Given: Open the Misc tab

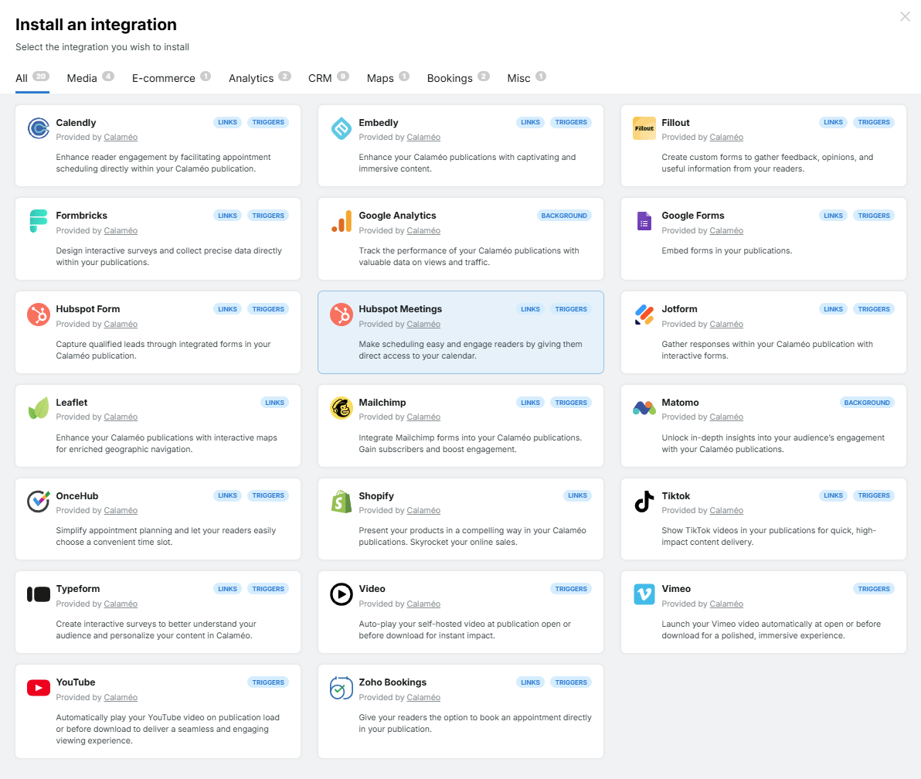Looking at the screenshot, I should [x=526, y=78].
